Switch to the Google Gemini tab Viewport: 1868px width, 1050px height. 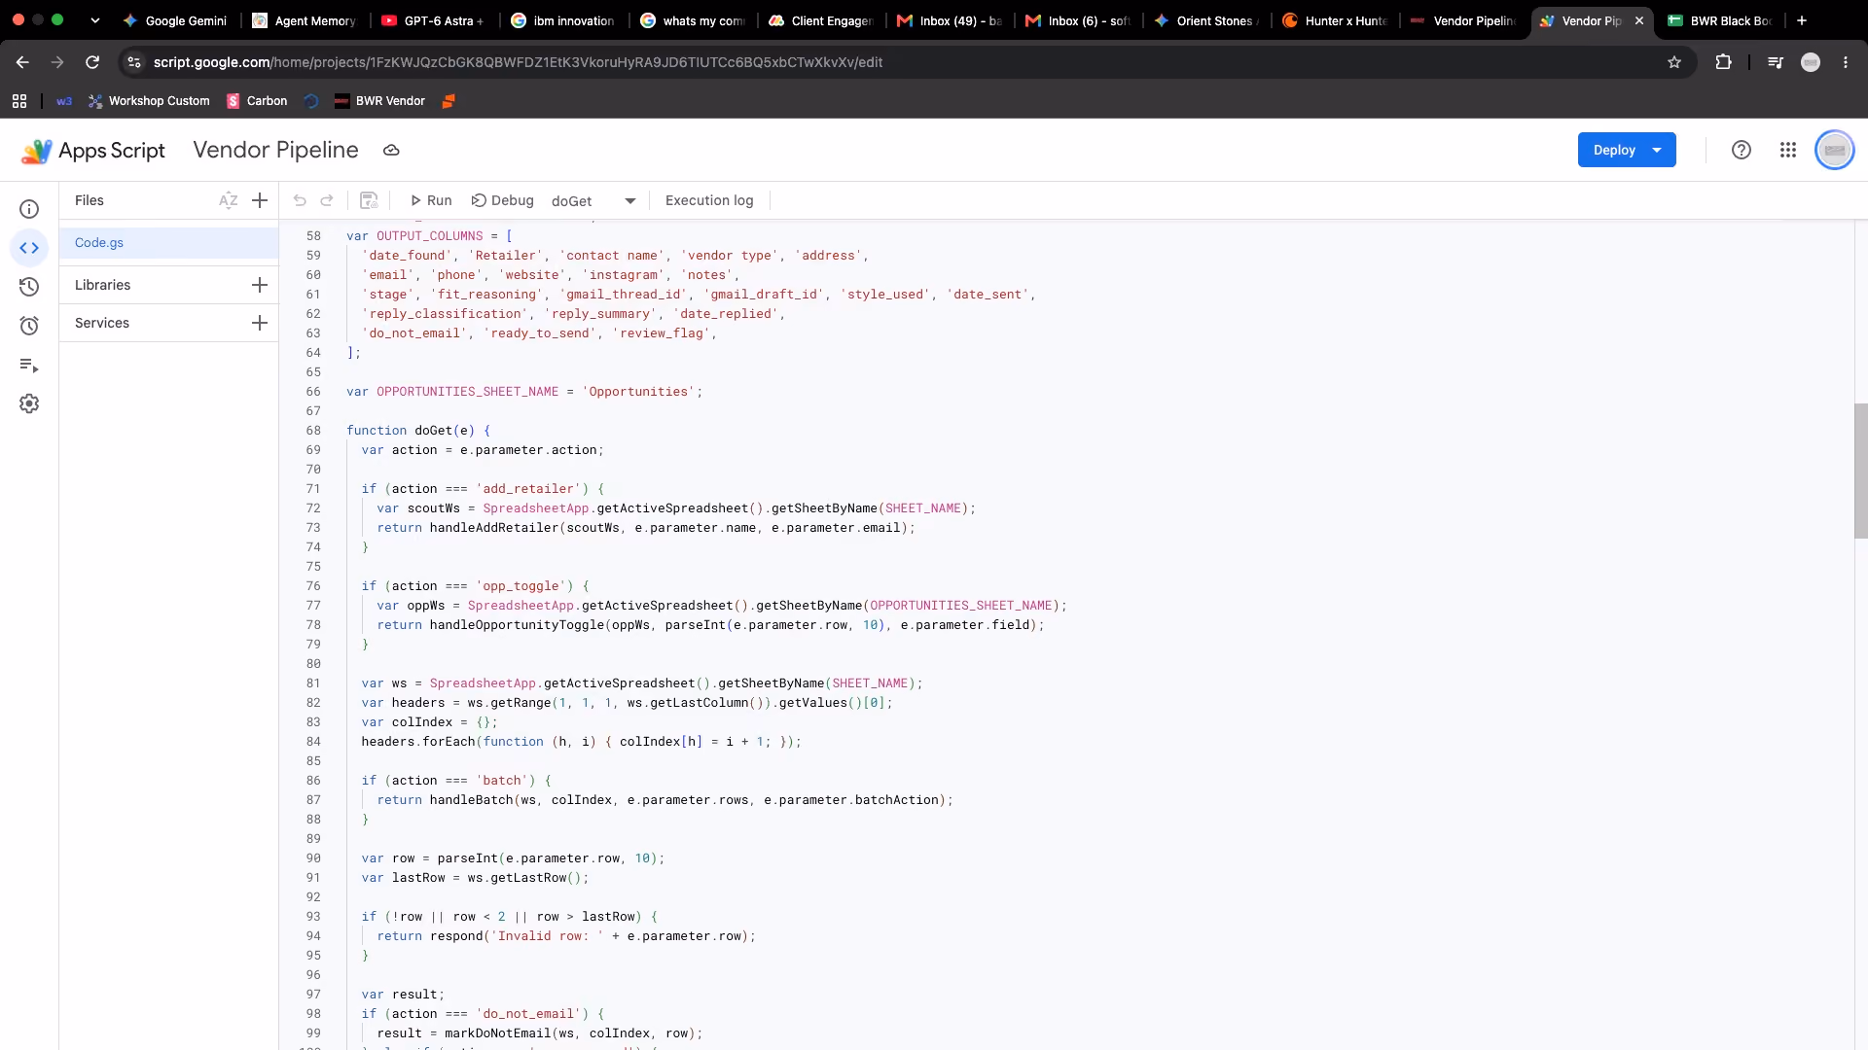[175, 20]
